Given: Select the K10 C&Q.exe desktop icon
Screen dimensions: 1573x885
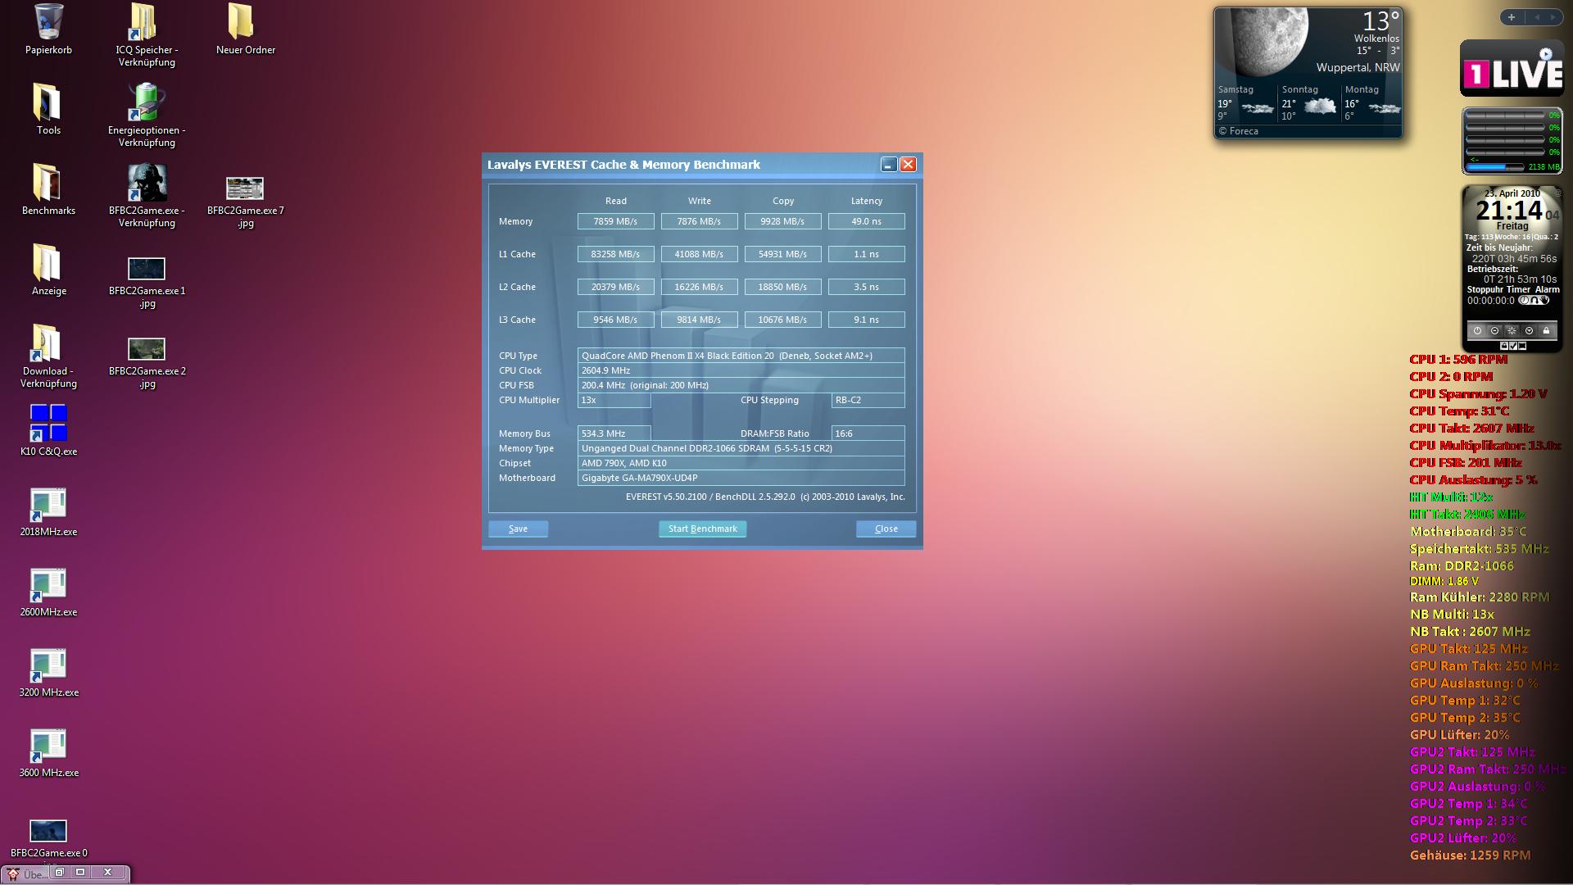Looking at the screenshot, I should 48,423.
